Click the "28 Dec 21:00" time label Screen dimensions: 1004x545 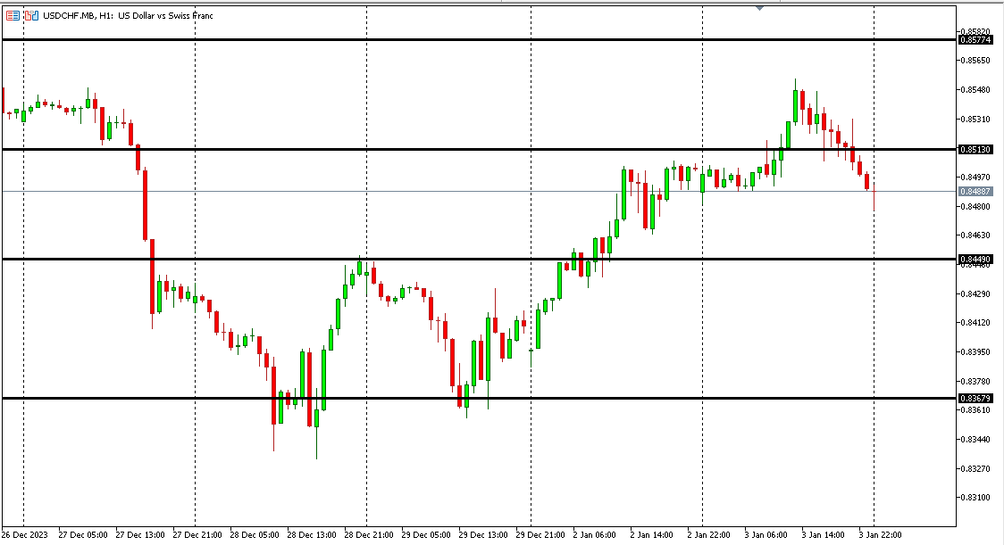tap(369, 535)
